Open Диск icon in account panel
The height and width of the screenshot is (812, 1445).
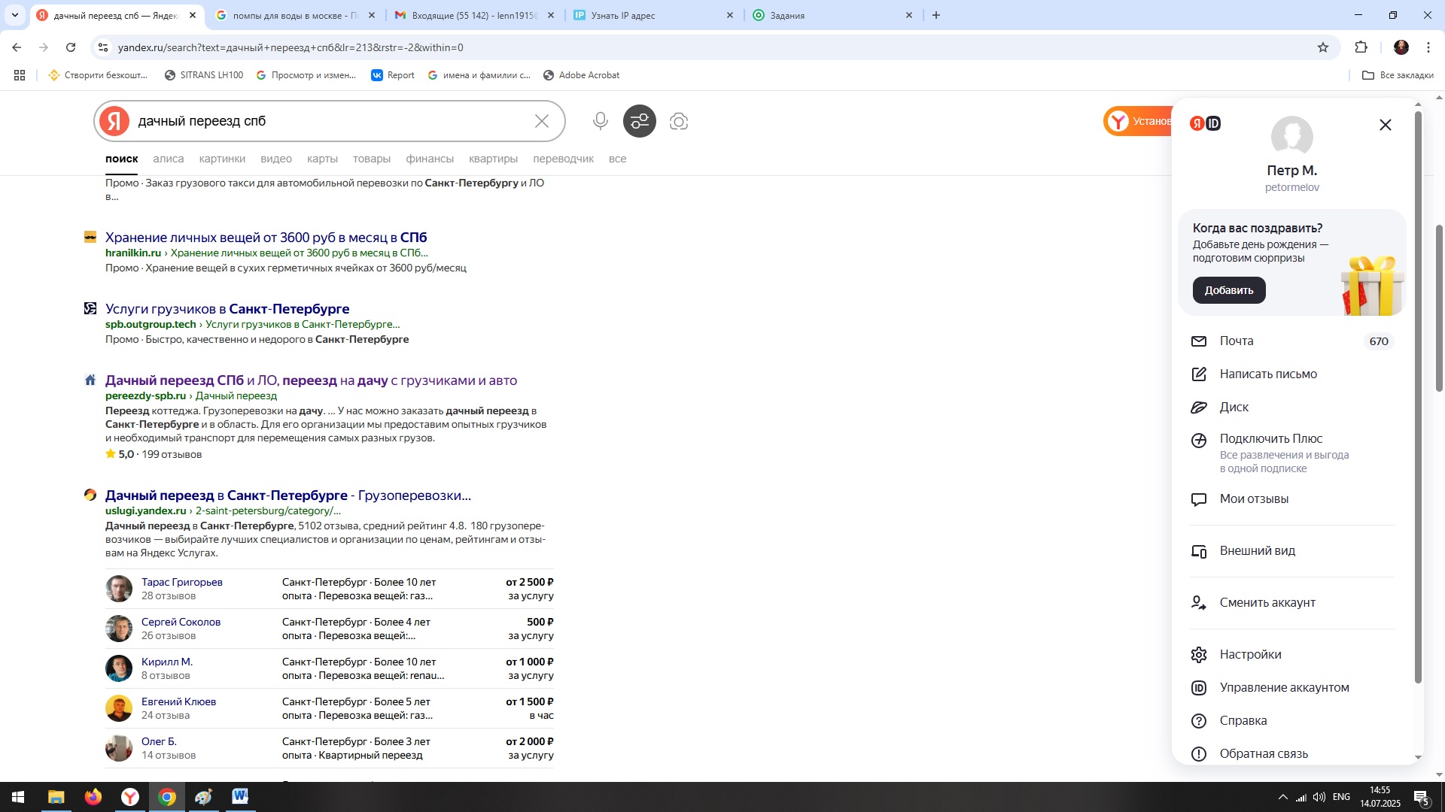pyautogui.click(x=1199, y=408)
